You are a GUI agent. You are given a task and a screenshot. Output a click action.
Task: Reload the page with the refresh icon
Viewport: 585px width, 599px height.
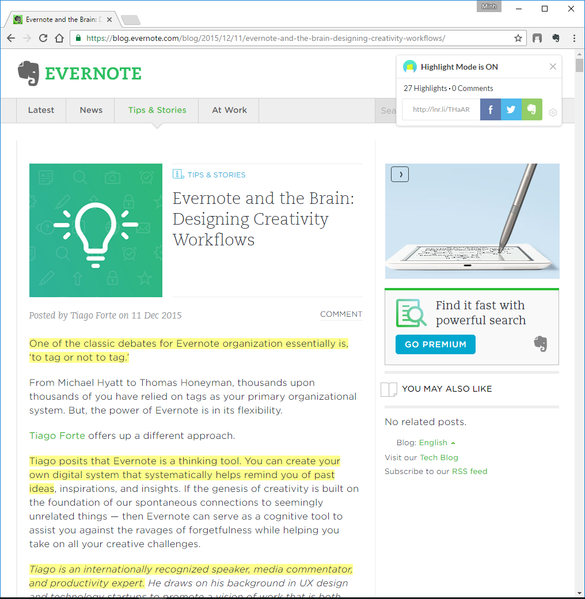point(43,38)
